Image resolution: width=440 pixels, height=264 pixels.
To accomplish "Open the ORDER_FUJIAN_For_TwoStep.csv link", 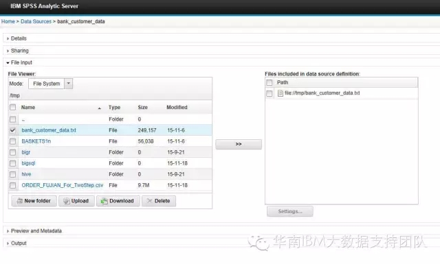I will pyautogui.click(x=63, y=185).
